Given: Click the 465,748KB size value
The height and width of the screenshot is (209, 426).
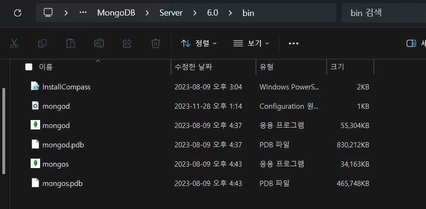Looking at the screenshot, I should pyautogui.click(x=353, y=184).
